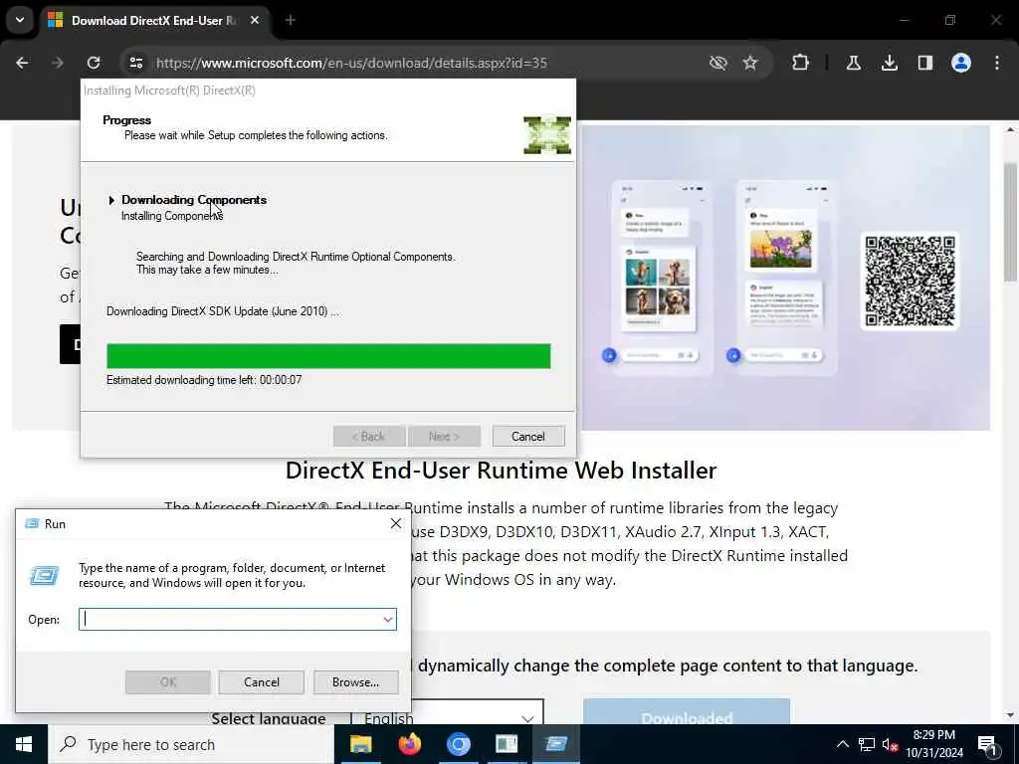Open the browser extensions puzzle icon
Viewport: 1019px width, 764px height.
[801, 63]
